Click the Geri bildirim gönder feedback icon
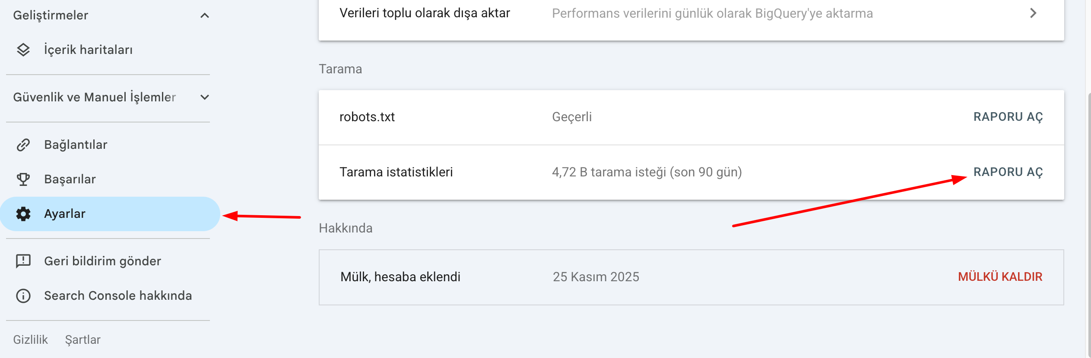Screen dimensions: 1091x358 pos(23,261)
